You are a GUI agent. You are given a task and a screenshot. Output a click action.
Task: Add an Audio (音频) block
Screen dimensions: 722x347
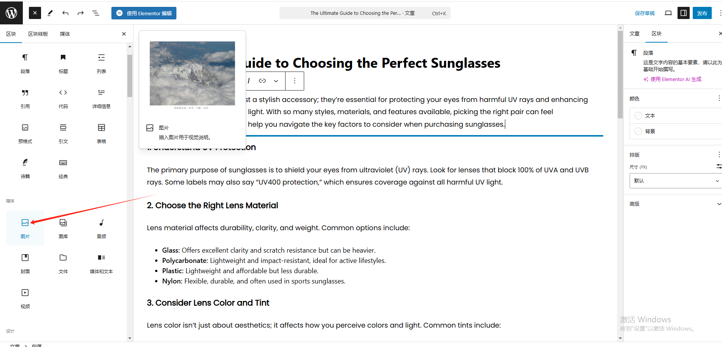tap(102, 227)
